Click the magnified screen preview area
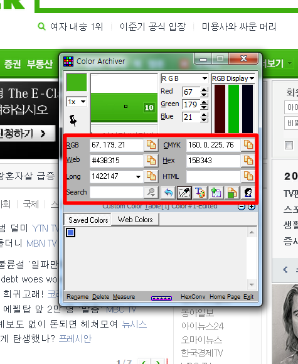 point(124,104)
